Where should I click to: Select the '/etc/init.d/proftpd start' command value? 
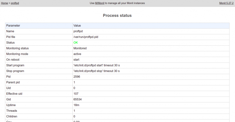[97, 65]
